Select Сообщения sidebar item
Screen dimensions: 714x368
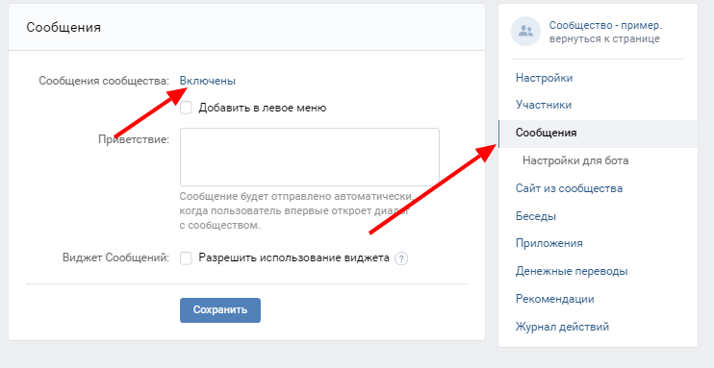(598, 134)
